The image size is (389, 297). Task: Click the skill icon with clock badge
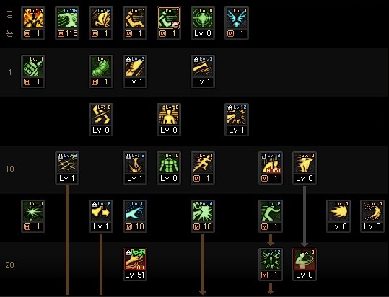pyautogui.click(x=169, y=18)
